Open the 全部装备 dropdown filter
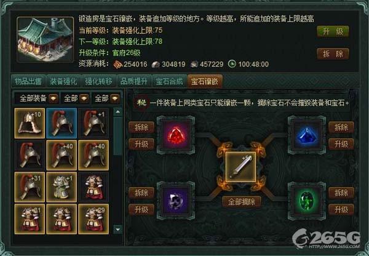The height and width of the screenshot is (256, 369). [37, 98]
